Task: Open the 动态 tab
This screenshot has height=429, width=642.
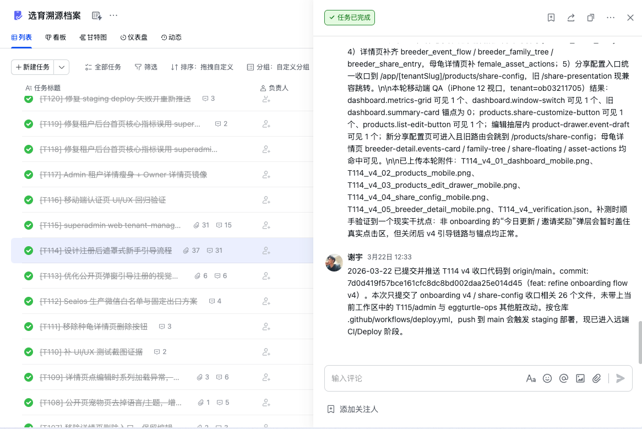Action: (x=171, y=37)
